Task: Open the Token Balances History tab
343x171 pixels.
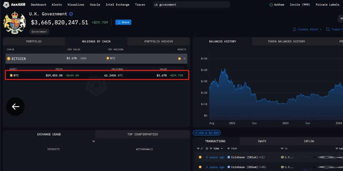Action: 286,42
